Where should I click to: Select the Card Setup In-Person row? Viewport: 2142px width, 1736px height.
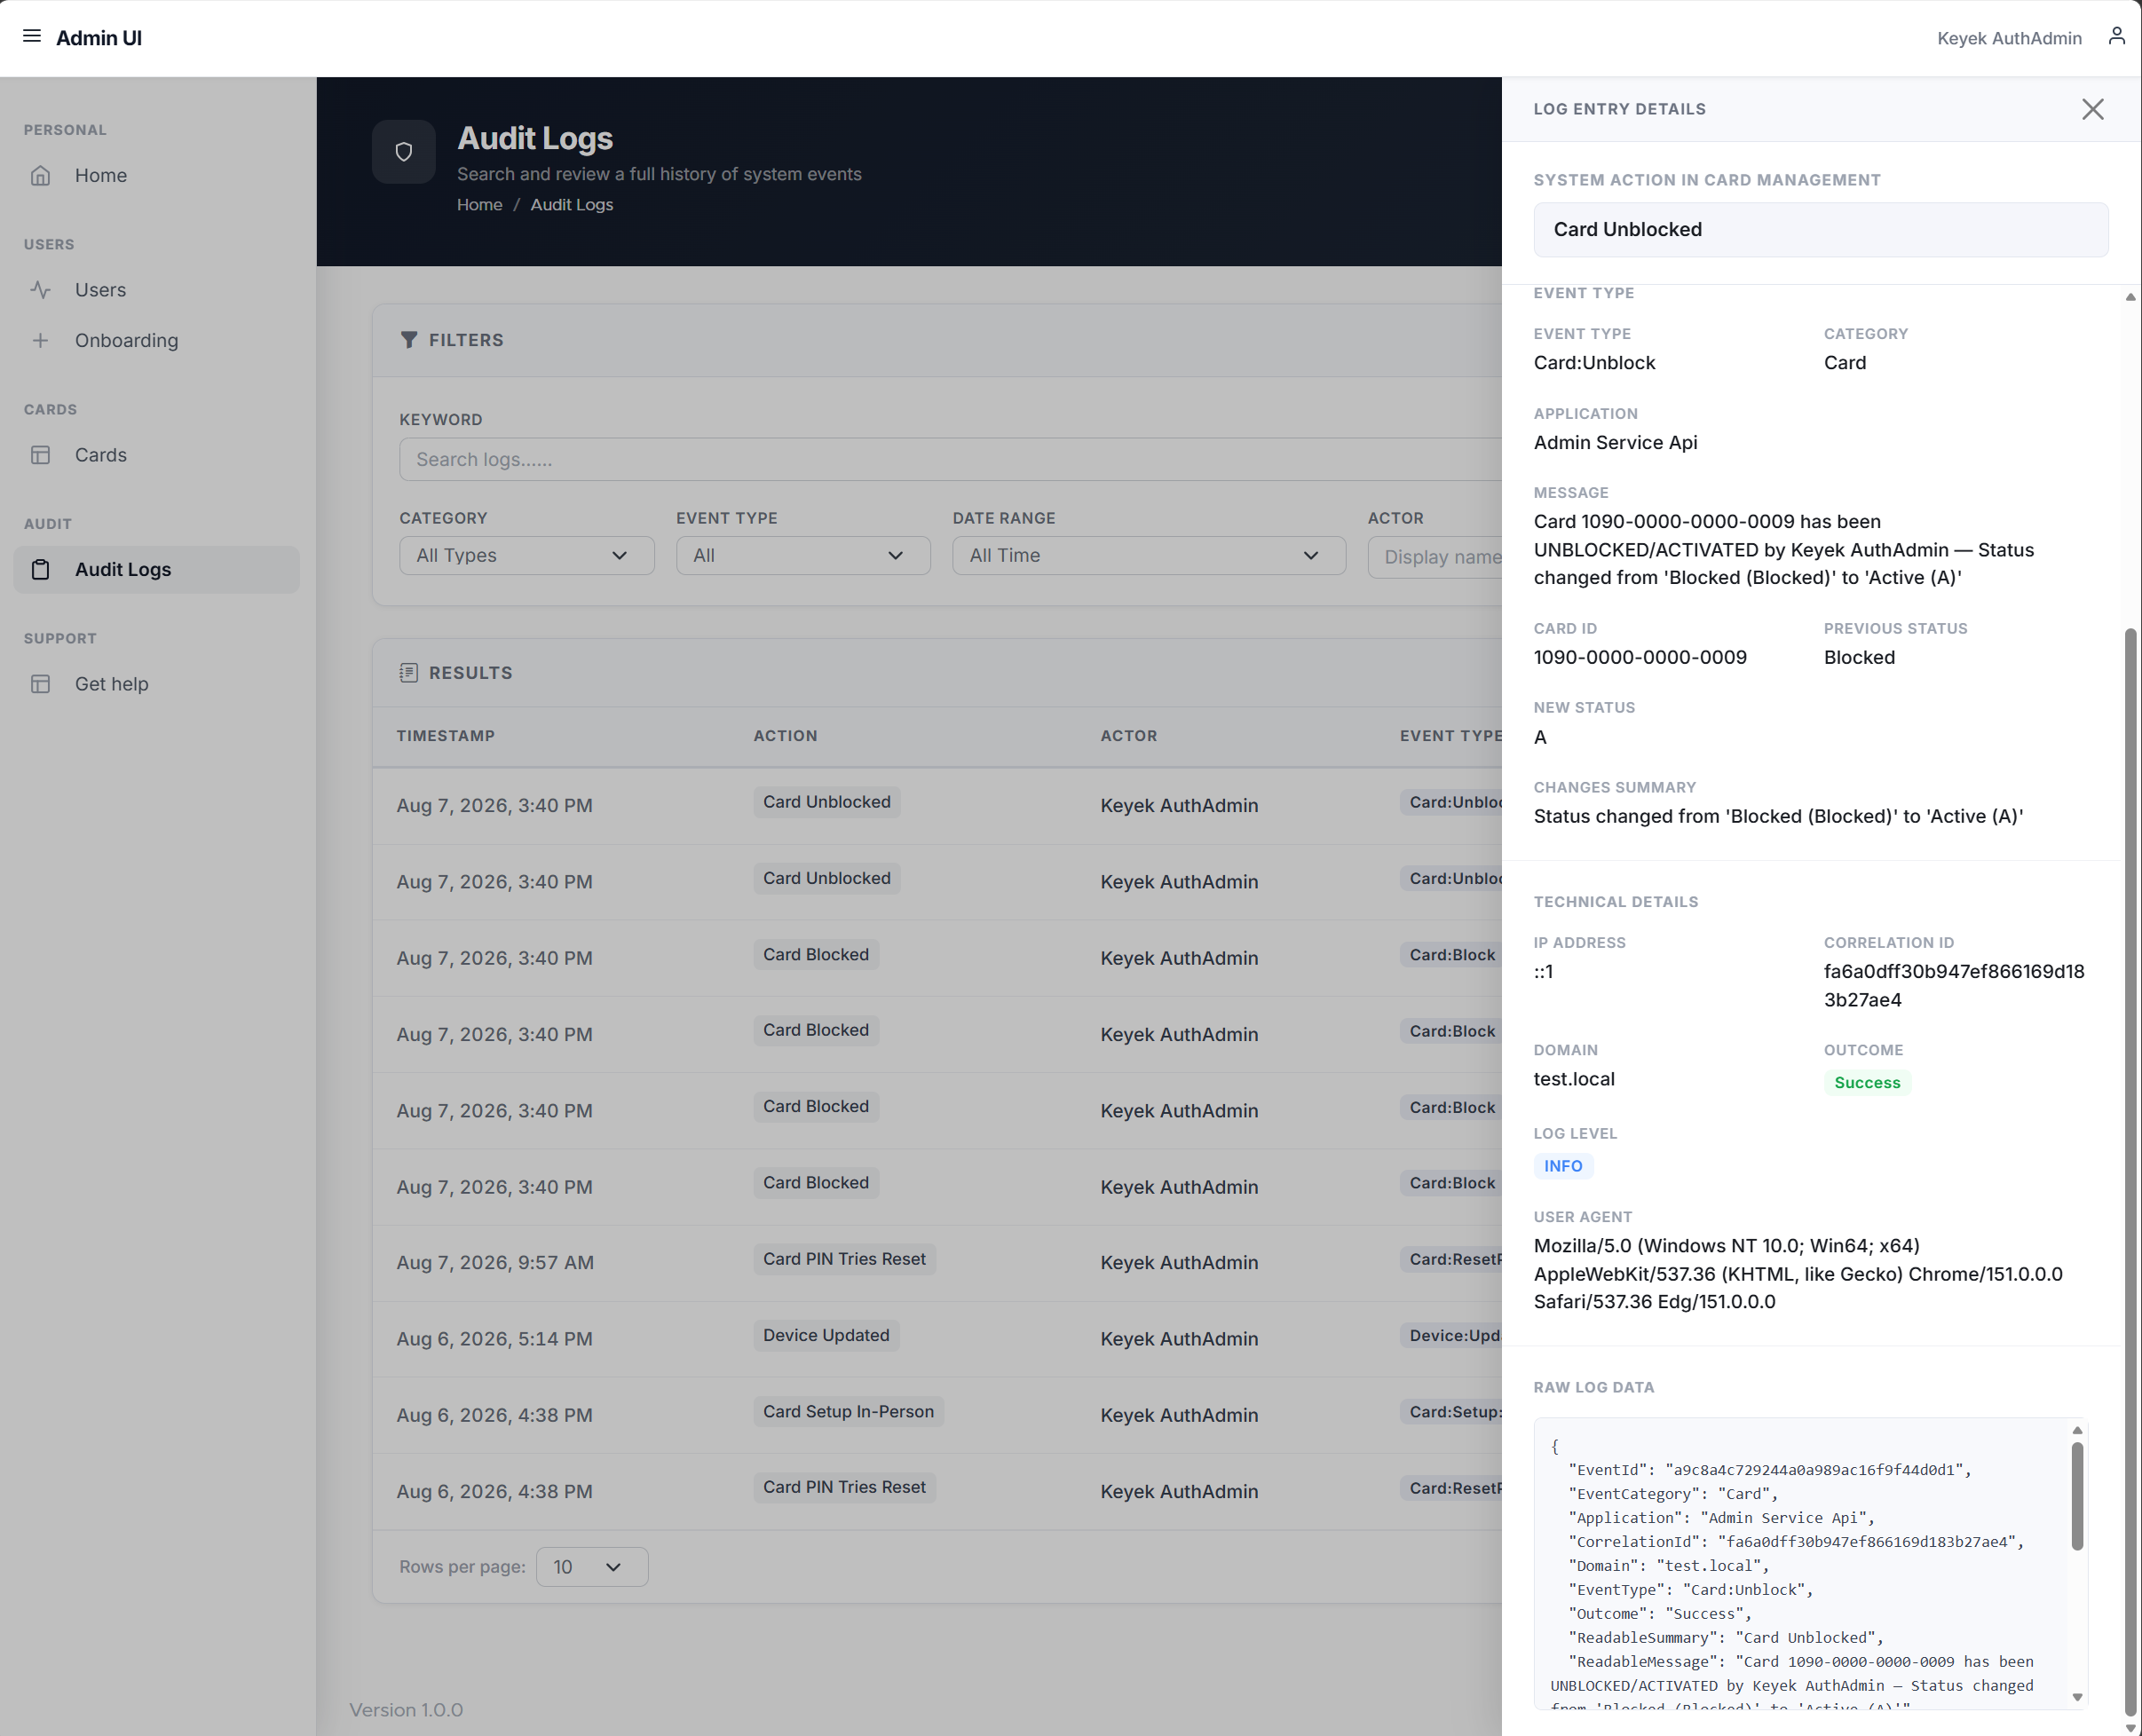point(937,1415)
